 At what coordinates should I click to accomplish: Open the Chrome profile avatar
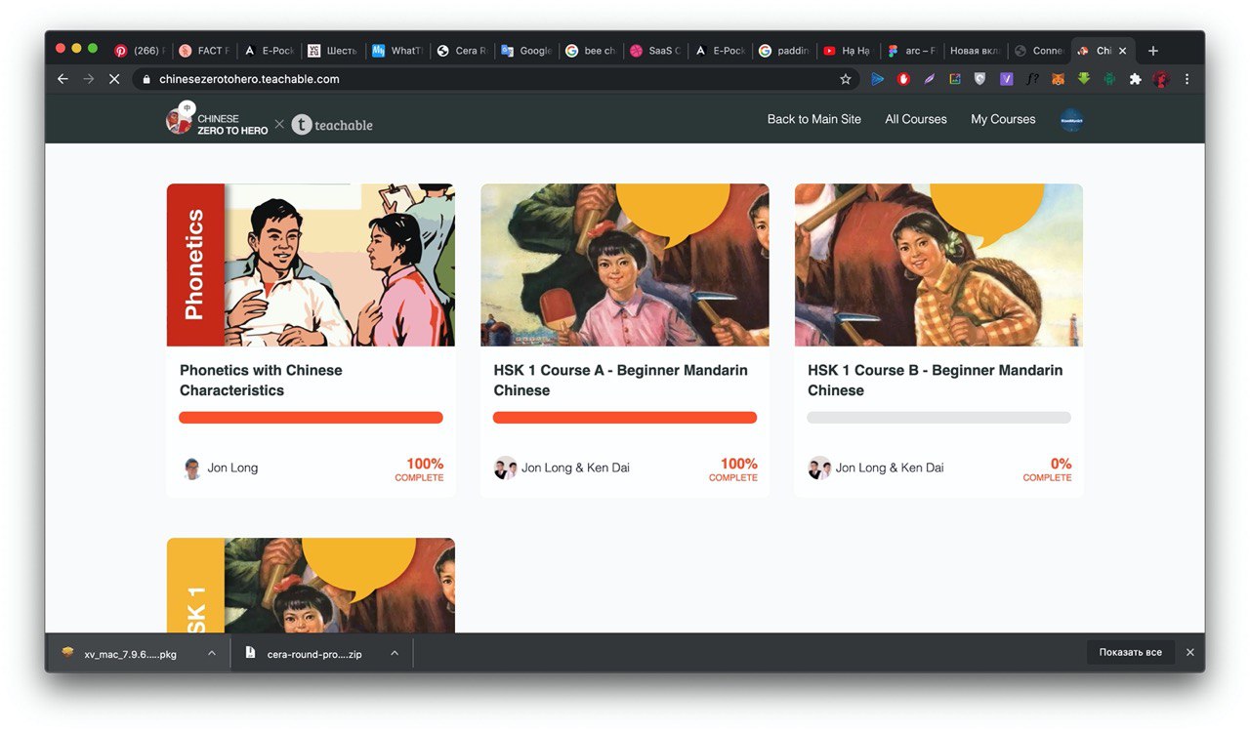(x=1161, y=79)
